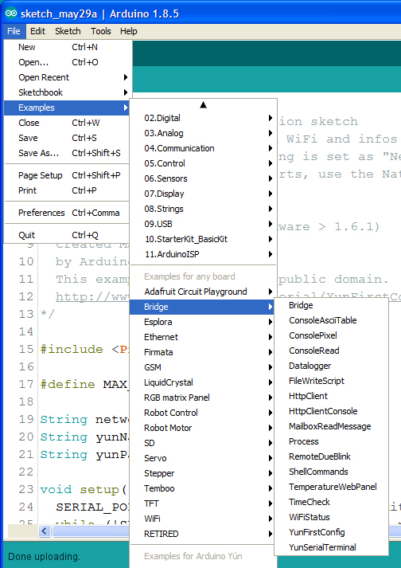Select Print in the File menu
Viewport: 401px width, 568px height.
[67, 190]
